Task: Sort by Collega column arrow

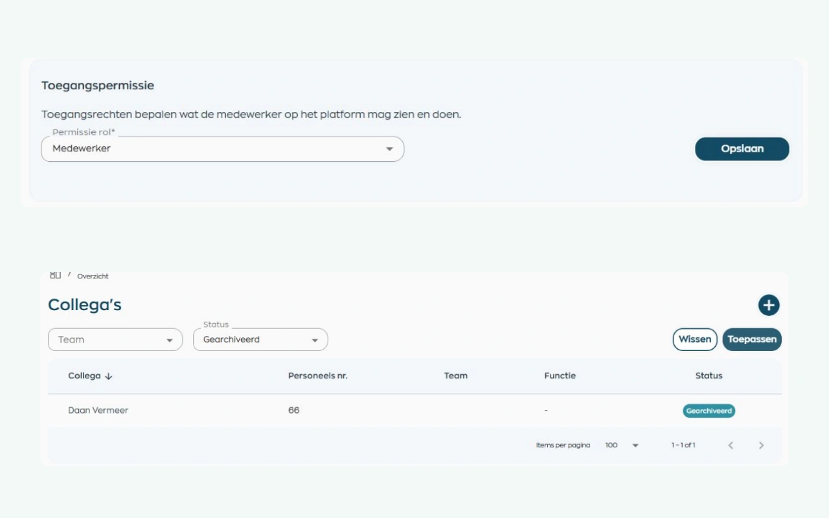Action: (108, 376)
